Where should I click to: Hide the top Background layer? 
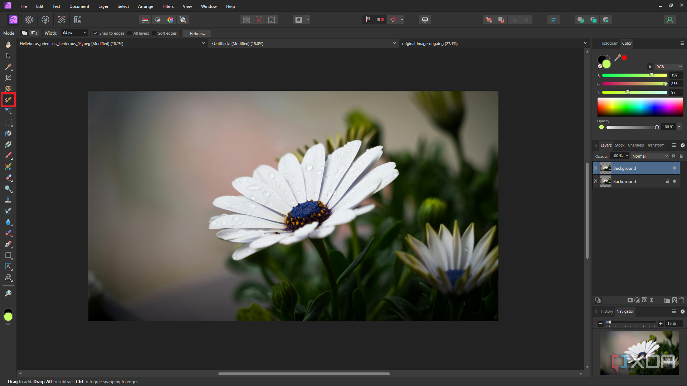click(x=674, y=168)
